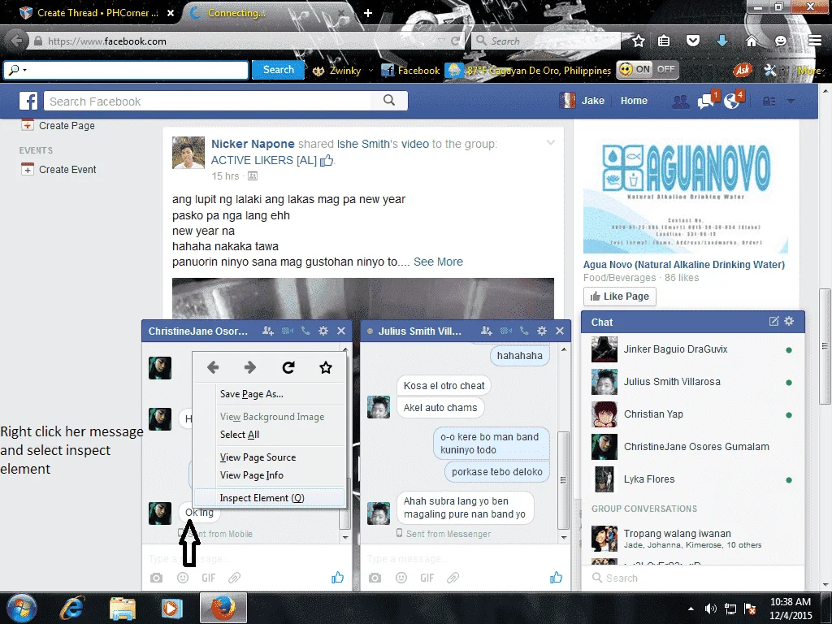
Task: Open Firefox bookmarks list icon
Action: (664, 41)
